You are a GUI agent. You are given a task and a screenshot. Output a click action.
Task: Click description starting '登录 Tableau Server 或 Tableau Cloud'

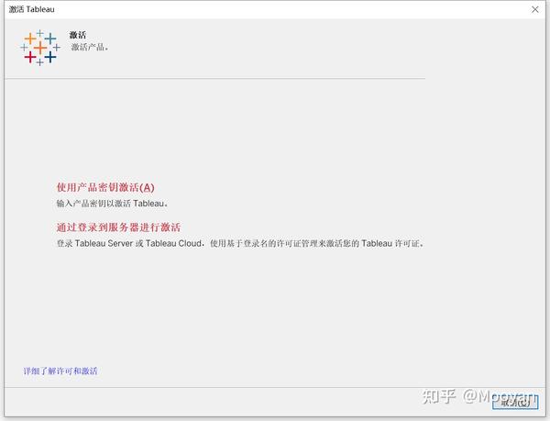click(240, 243)
